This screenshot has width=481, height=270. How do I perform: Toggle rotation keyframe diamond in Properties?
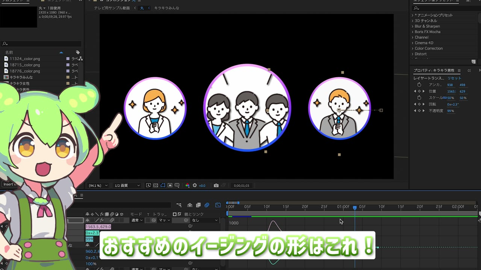[x=419, y=104]
